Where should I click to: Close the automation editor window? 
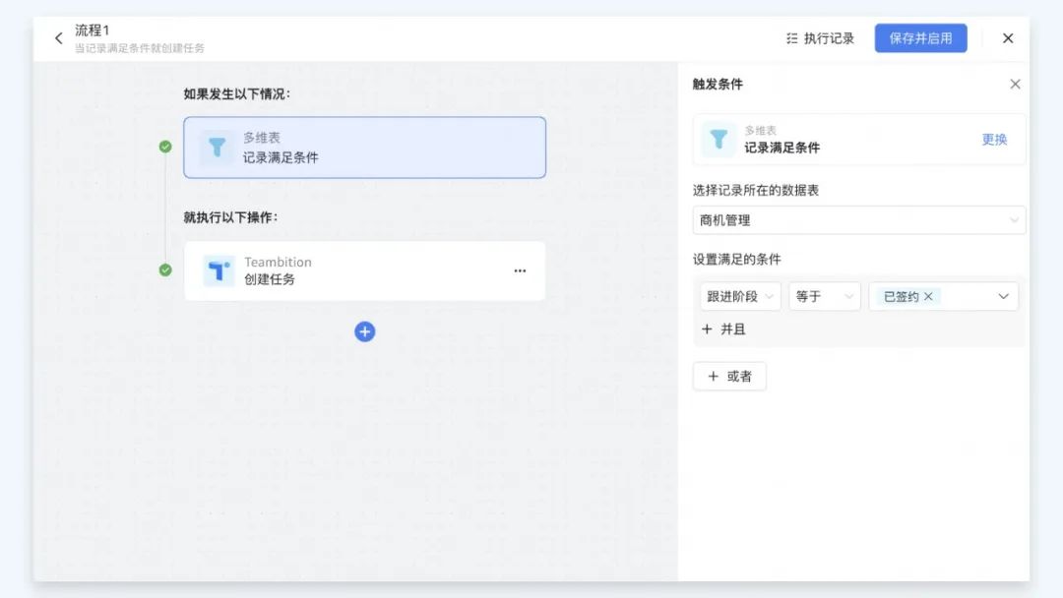click(x=1007, y=38)
